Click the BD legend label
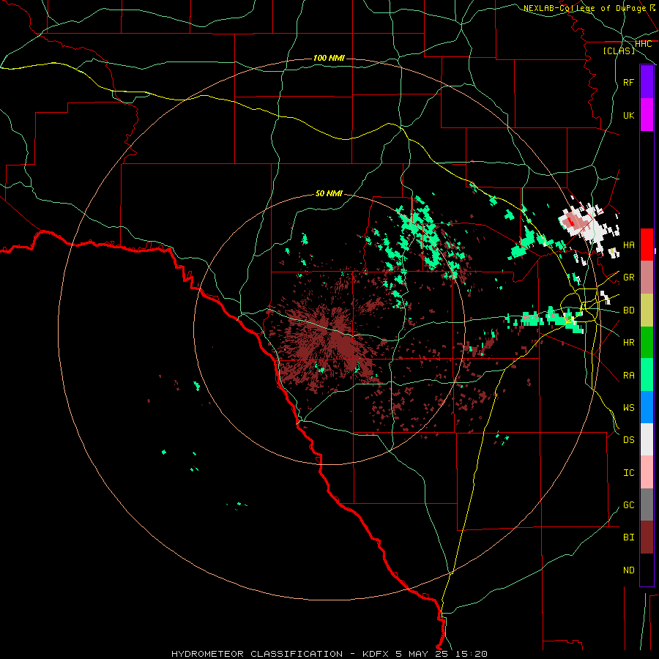This screenshot has width=659, height=659. [x=628, y=310]
